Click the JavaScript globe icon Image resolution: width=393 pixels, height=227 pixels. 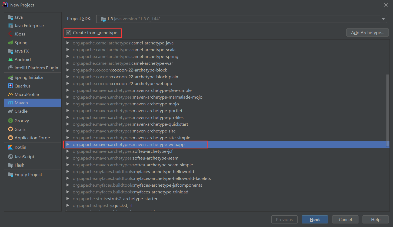tap(11, 157)
